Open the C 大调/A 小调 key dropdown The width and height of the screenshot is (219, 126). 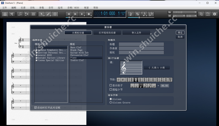157,68
